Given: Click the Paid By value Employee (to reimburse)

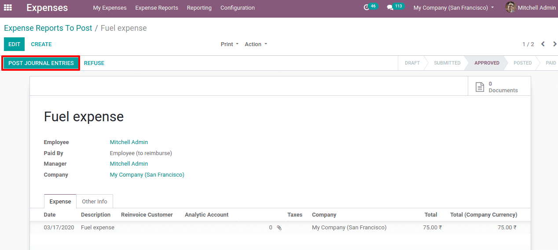Looking at the screenshot, I should (x=141, y=153).
